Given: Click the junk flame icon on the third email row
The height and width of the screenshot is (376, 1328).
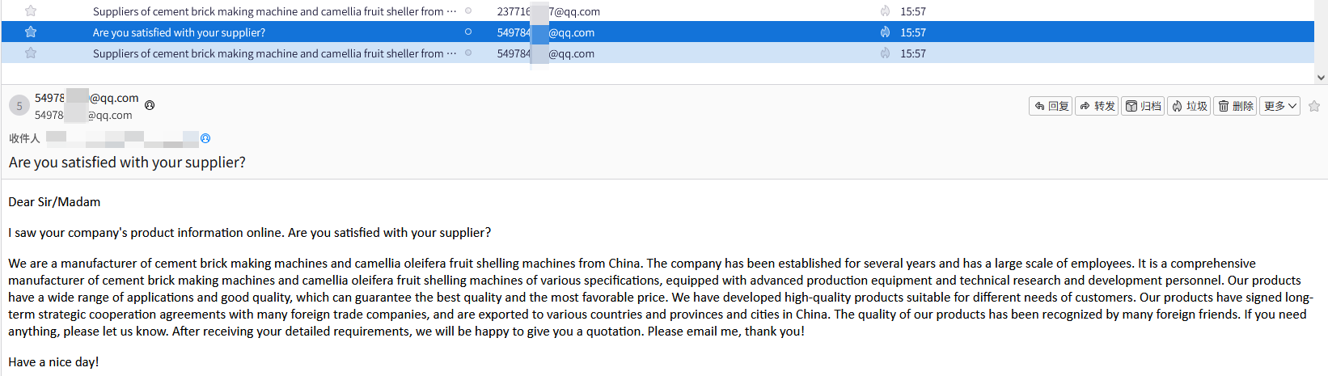Looking at the screenshot, I should click(885, 53).
